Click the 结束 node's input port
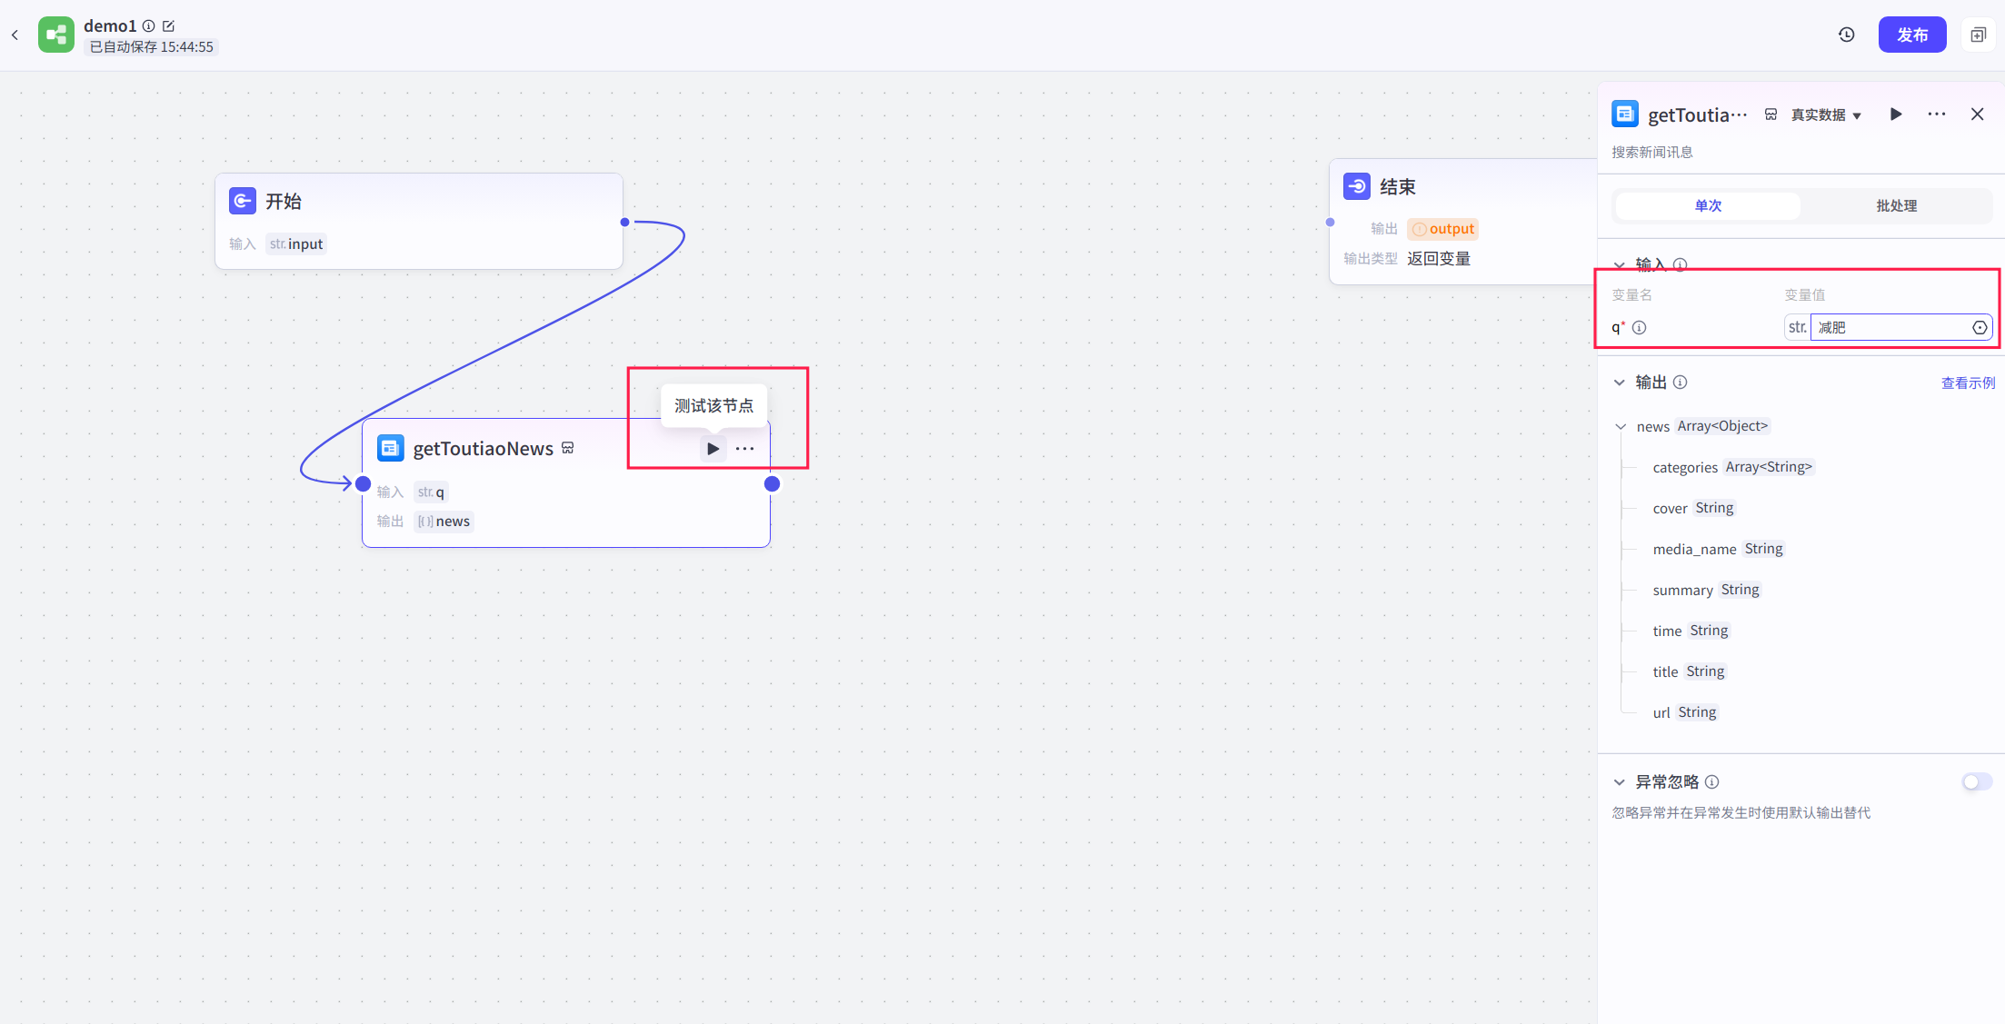Image resolution: width=2005 pixels, height=1024 pixels. point(1331,222)
